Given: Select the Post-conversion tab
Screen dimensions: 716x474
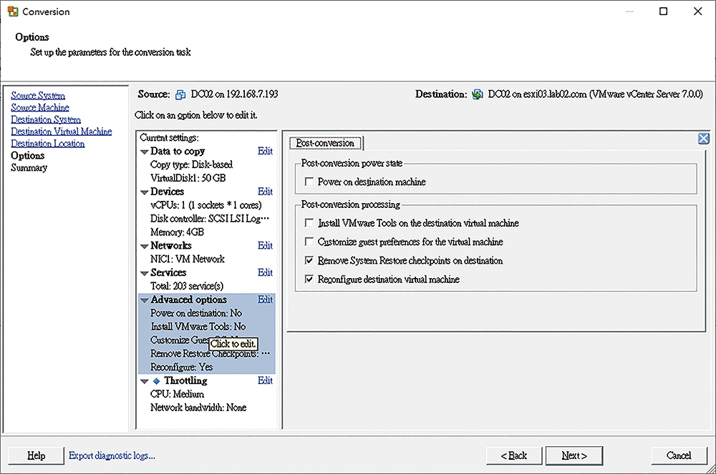Looking at the screenshot, I should (x=325, y=143).
